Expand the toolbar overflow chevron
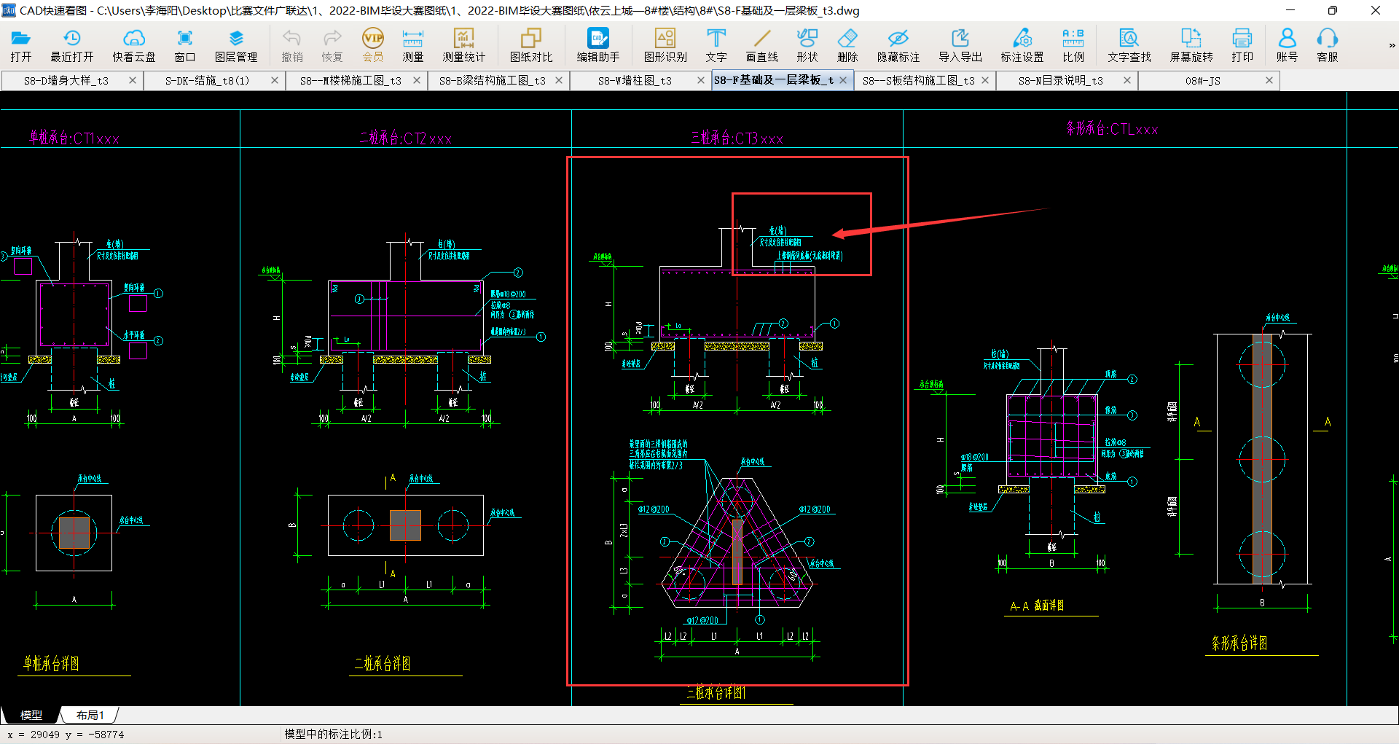1399x744 pixels. click(1392, 45)
